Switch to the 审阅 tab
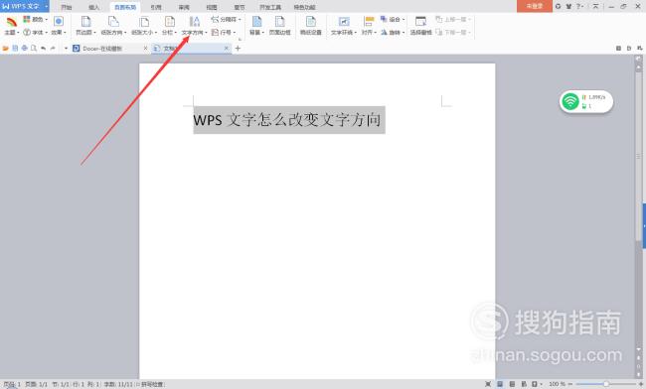Viewport: 646px width, 389px height. pyautogui.click(x=184, y=7)
